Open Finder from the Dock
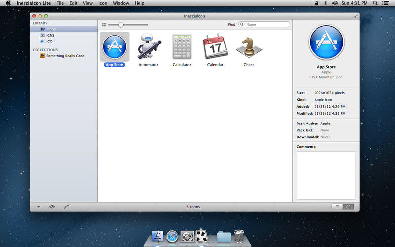 [x=158, y=237]
